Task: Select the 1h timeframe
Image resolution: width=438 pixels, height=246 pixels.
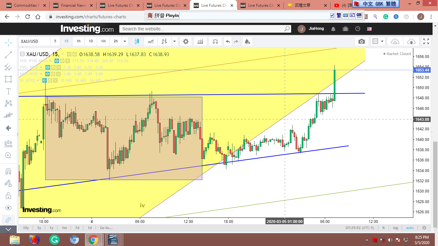Action: 78,41
